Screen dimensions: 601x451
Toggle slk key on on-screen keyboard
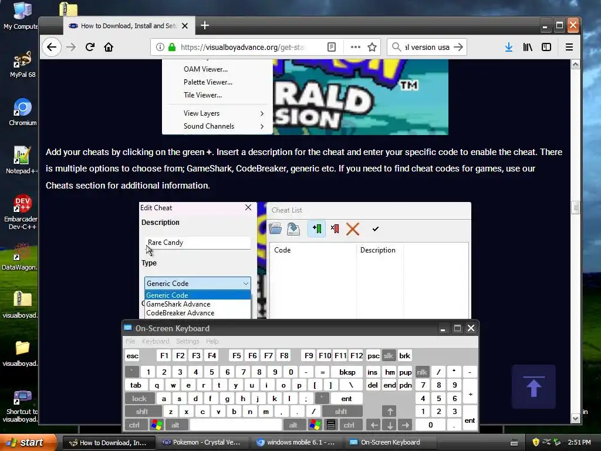[389, 355]
